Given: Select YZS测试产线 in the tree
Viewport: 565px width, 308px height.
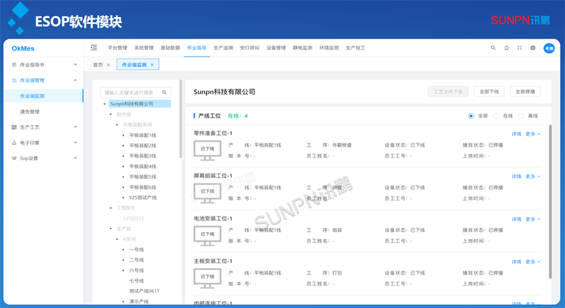Looking at the screenshot, I should point(143,198).
